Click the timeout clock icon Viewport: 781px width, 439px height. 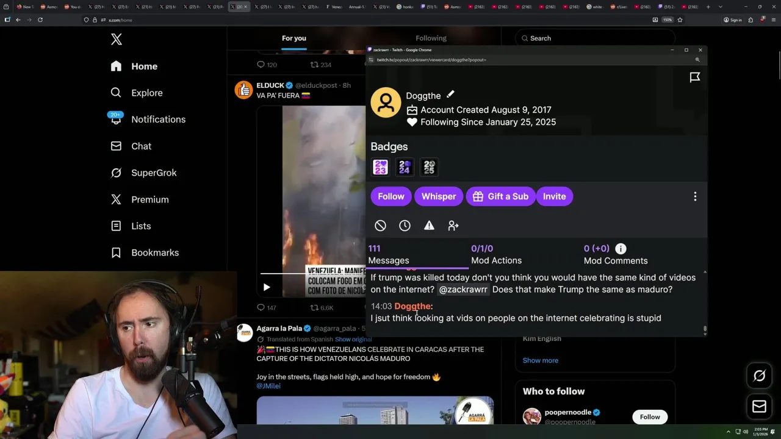[x=405, y=226]
